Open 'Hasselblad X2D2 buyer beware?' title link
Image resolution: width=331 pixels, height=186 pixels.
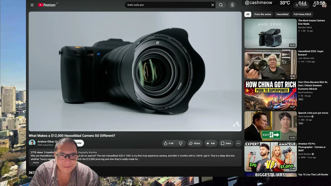click(311, 53)
